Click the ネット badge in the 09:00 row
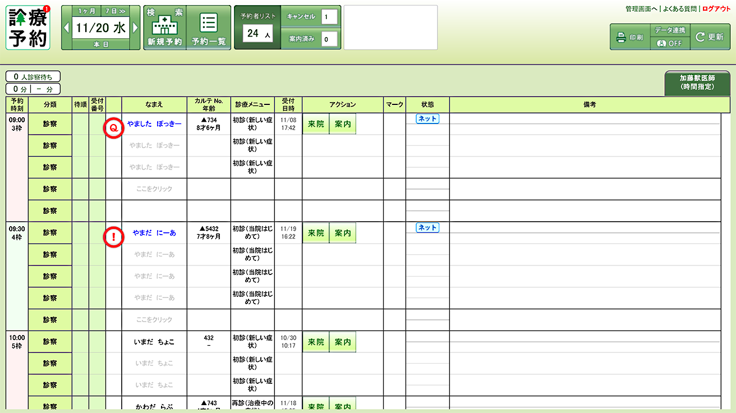This screenshot has height=413, width=736. coord(427,118)
